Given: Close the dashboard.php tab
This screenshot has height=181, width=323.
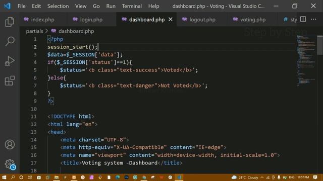Looking at the screenshot, I should coord(171,19).
